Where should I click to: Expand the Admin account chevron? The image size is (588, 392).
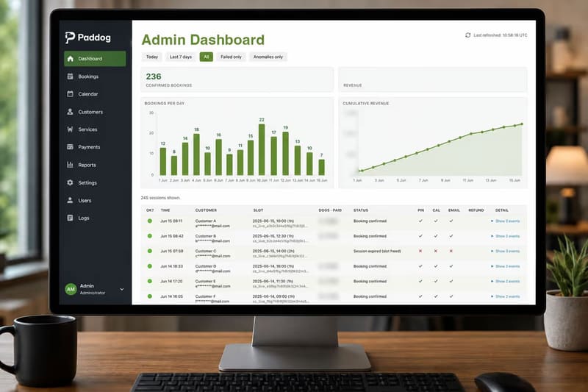[122, 290]
